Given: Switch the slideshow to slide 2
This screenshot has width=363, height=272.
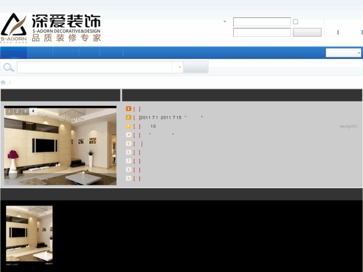Looking at the screenshot, I should (17, 111).
